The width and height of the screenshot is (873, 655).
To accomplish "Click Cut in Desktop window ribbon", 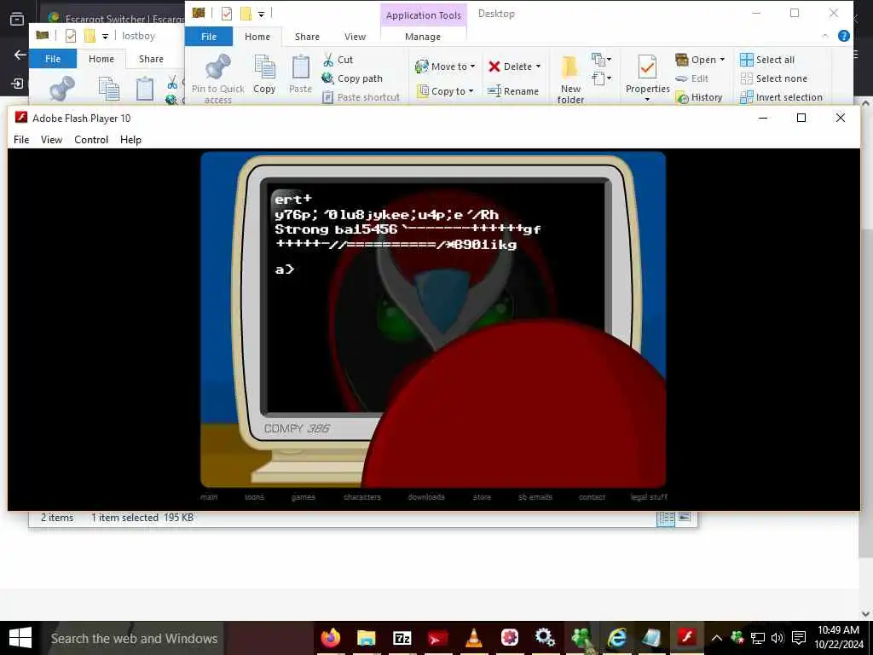I will point(338,60).
